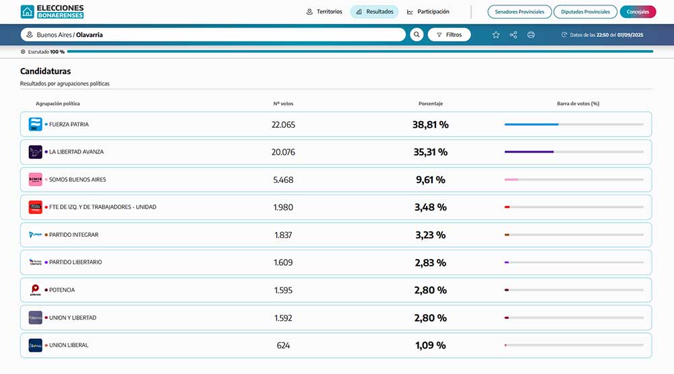Select Diputados Provinciales category

[x=585, y=11]
